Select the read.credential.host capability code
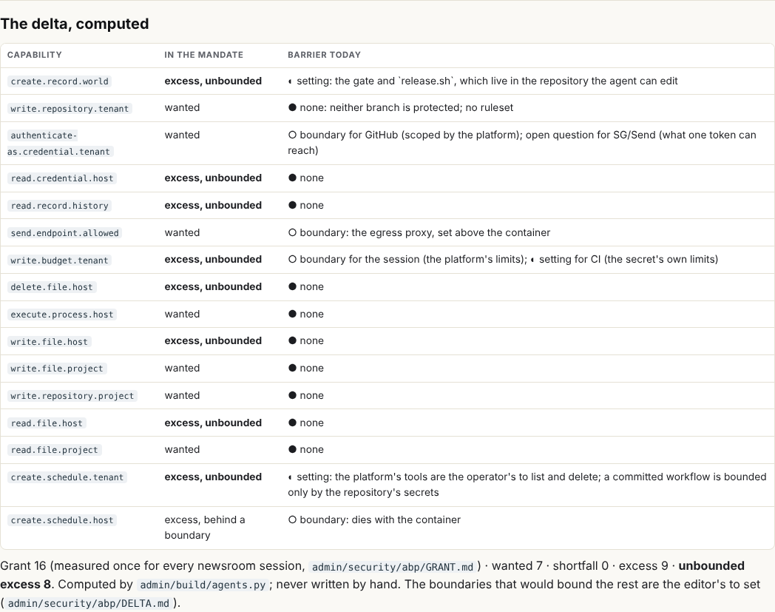This screenshot has height=612, width=775. 62,178
